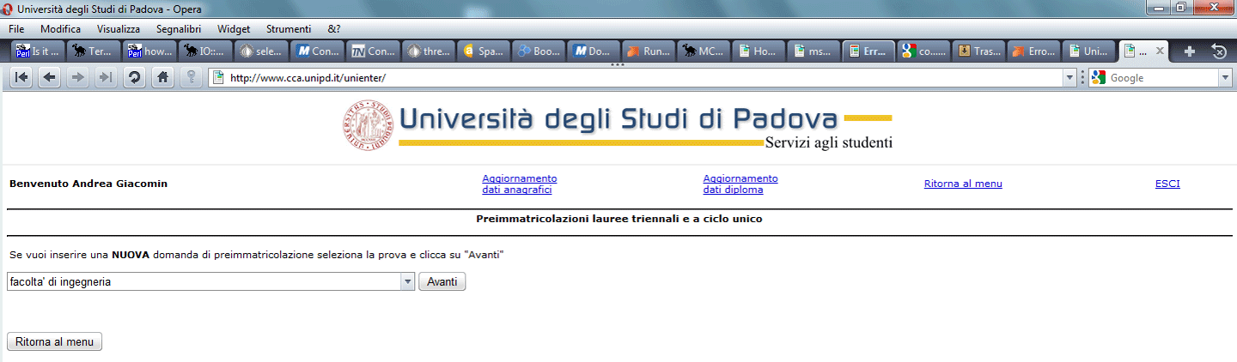This screenshot has width=1237, height=362.
Task: Switch to the 'ms...' tab
Action: tap(814, 51)
